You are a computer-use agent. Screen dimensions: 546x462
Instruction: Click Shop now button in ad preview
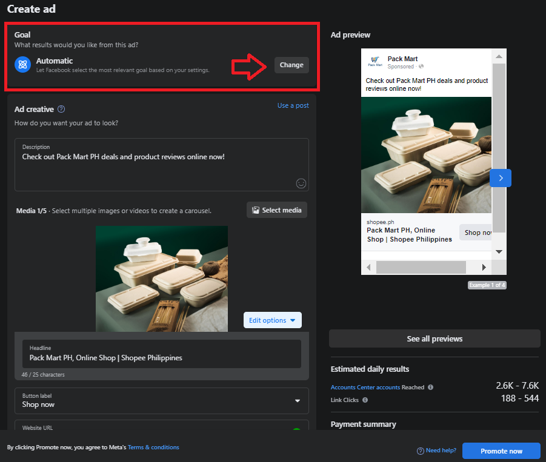pos(476,233)
